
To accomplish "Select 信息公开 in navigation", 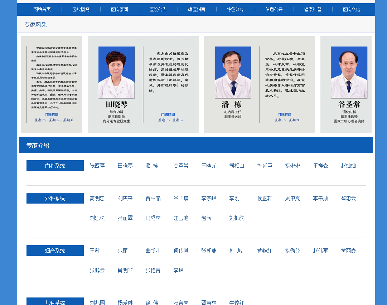I will [x=274, y=9].
